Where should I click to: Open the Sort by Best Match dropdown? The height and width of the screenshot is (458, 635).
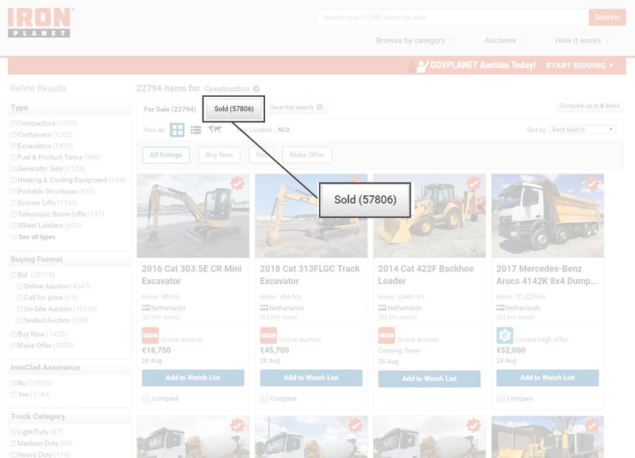click(583, 129)
